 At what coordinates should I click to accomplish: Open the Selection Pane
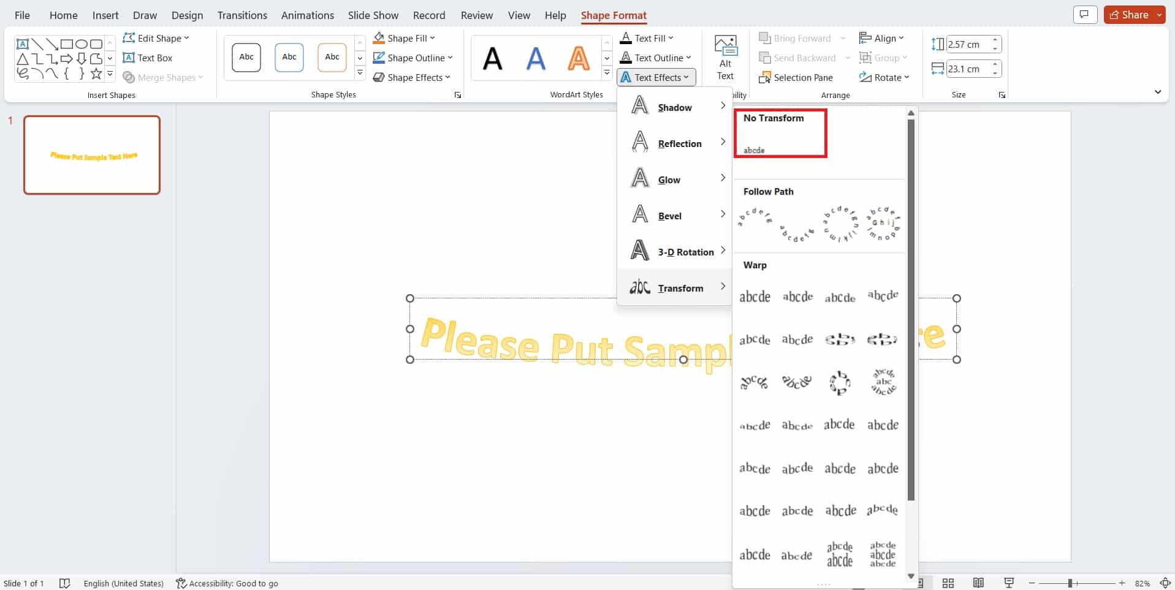tap(796, 77)
